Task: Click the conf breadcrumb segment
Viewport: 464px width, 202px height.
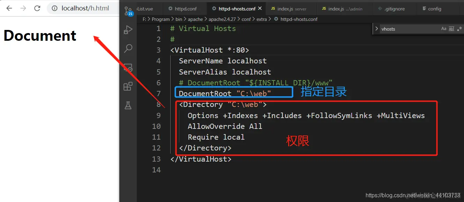Action: click(246, 19)
